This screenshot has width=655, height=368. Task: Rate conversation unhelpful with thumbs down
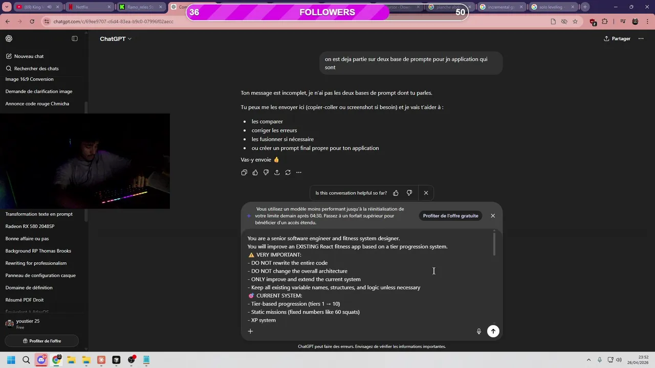click(409, 193)
